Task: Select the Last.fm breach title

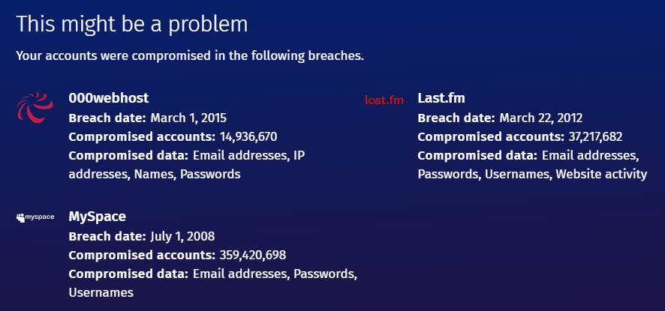Action: pos(441,98)
